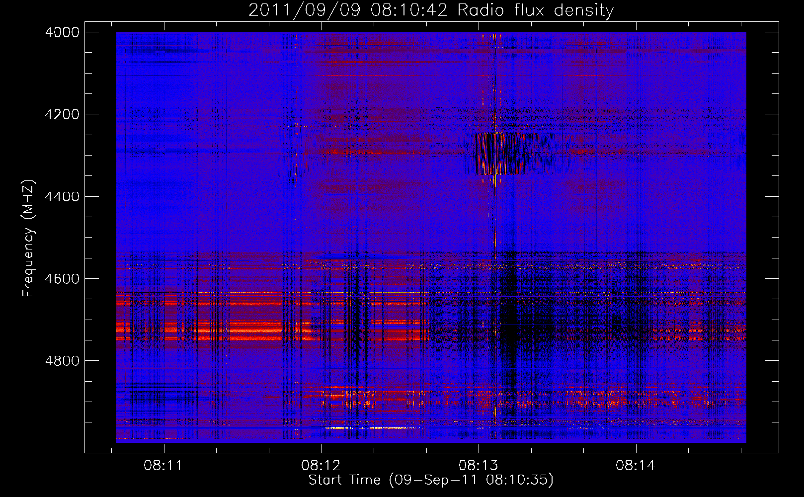Click the "Frequency (MHZ)" axis label
Screen dimensions: 804x497
29,238
